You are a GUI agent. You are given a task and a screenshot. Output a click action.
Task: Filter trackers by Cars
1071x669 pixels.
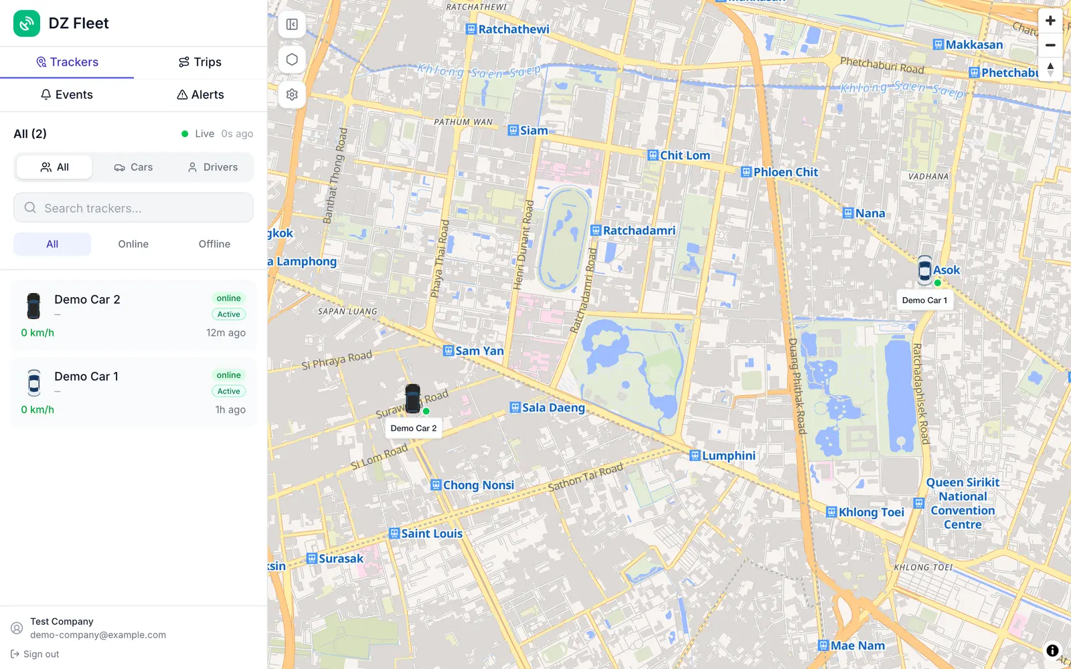click(x=133, y=167)
